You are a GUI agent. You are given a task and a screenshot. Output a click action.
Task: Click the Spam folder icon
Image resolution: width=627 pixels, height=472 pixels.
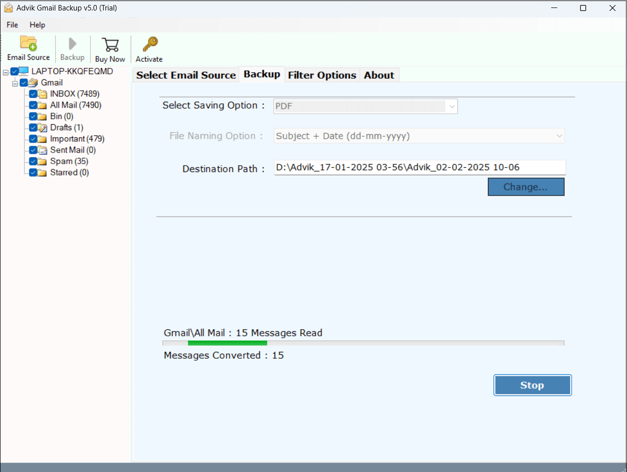tap(43, 161)
